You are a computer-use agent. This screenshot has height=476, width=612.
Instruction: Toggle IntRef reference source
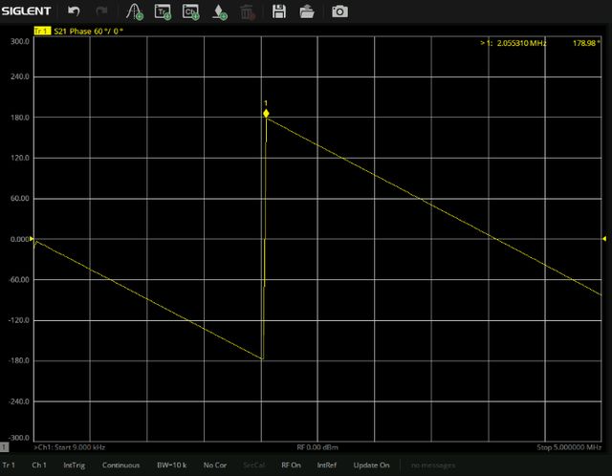tap(327, 465)
